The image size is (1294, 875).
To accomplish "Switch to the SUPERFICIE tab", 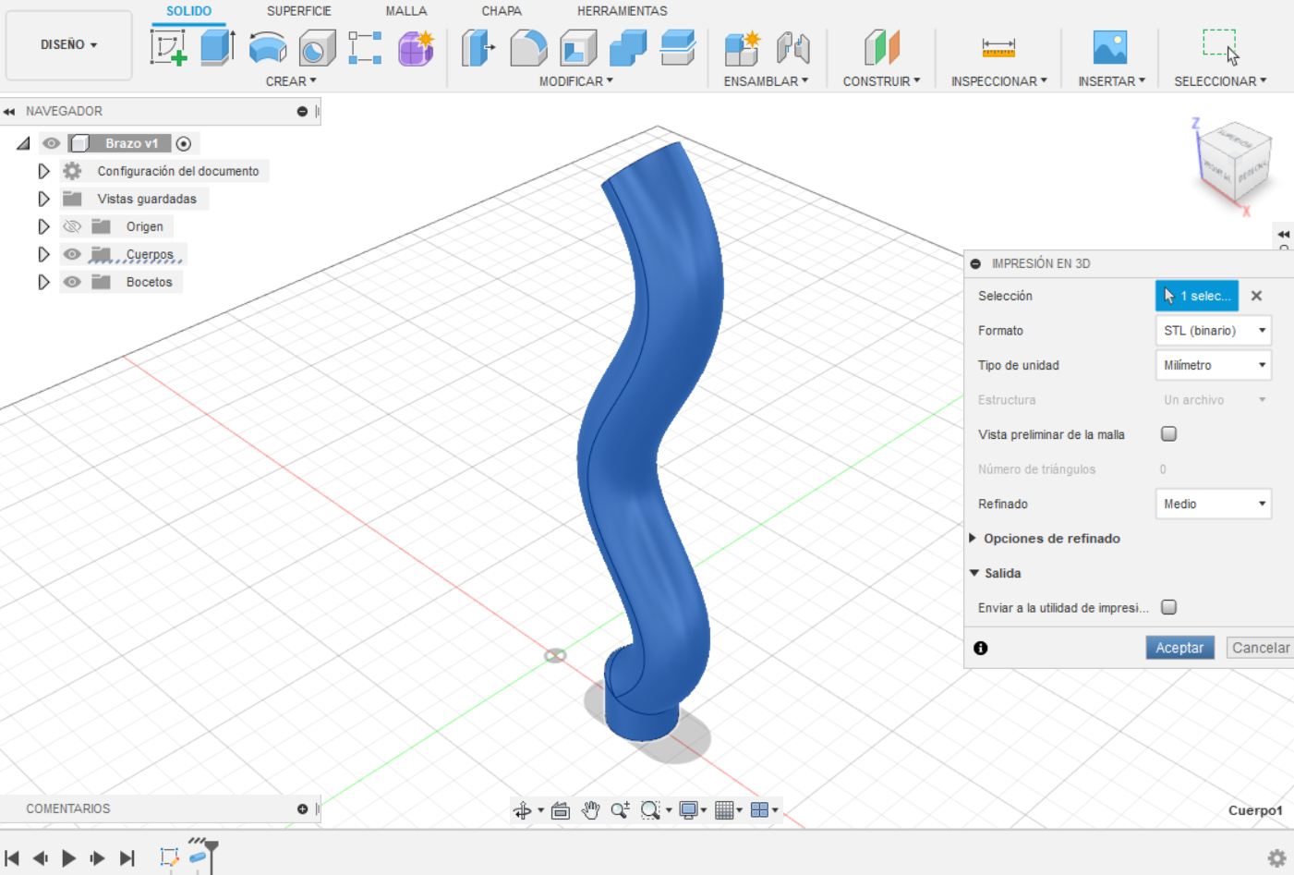I will 299,11.
